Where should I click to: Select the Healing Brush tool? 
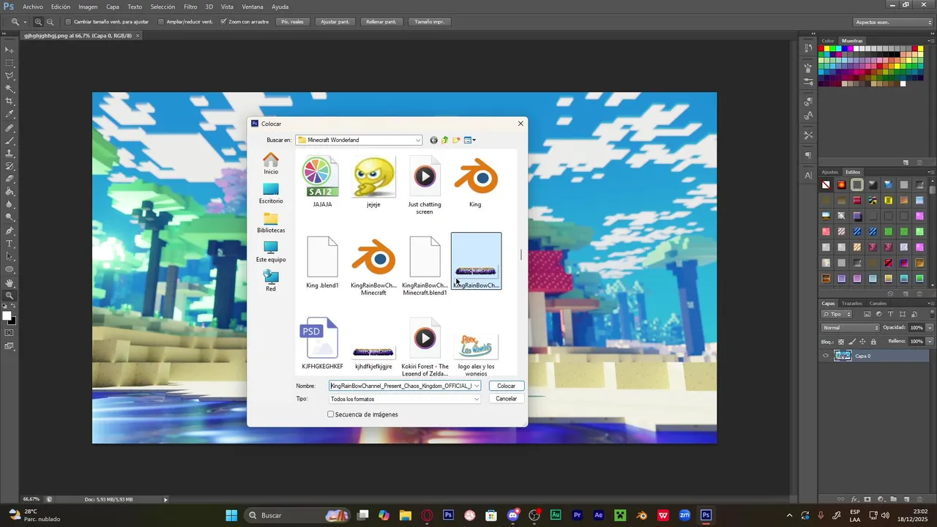click(x=10, y=128)
